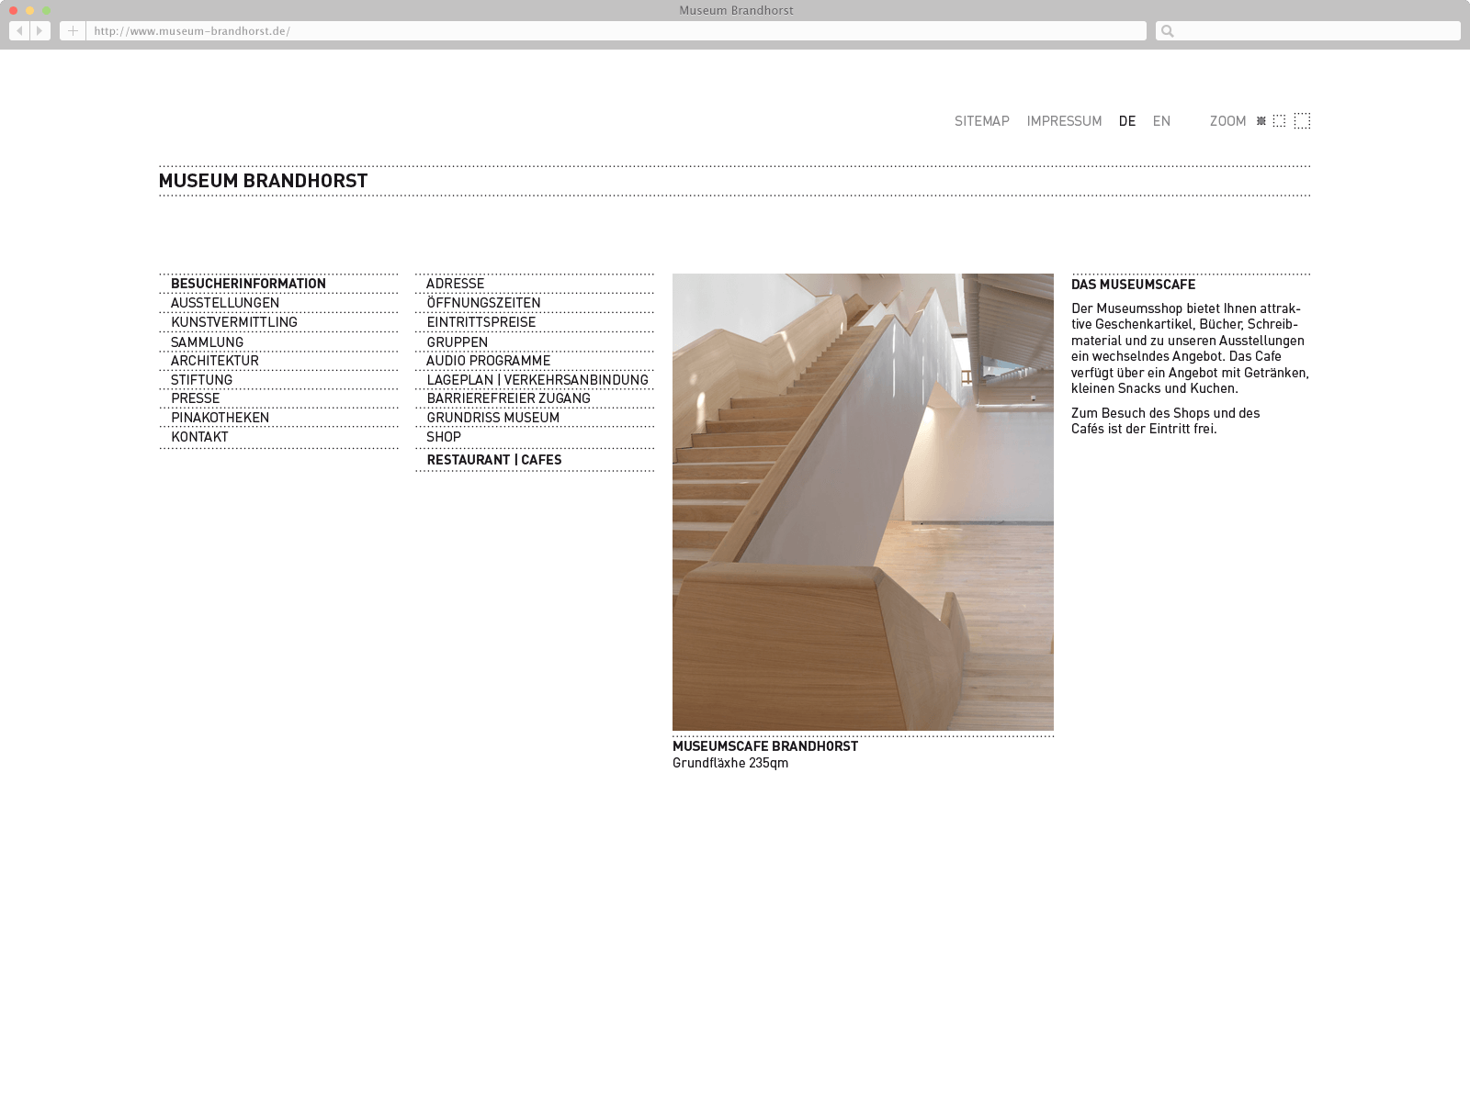Click the 'Zum Besuch des Shops' paragraph
This screenshot has width=1470, height=1120.
click(x=1165, y=420)
